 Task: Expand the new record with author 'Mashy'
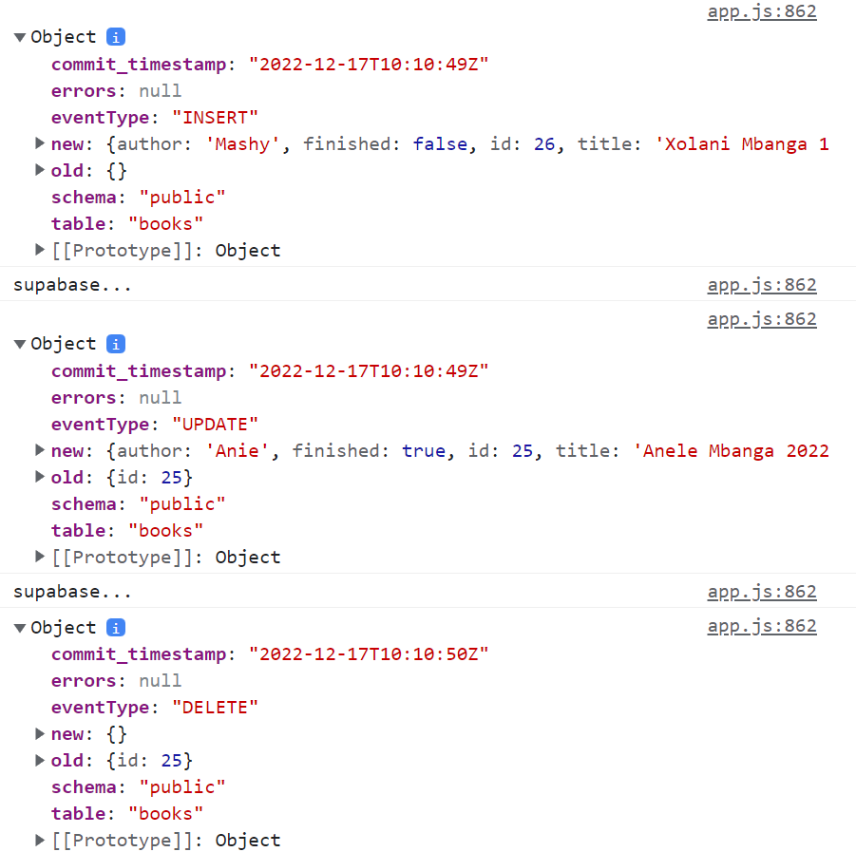[x=40, y=143]
